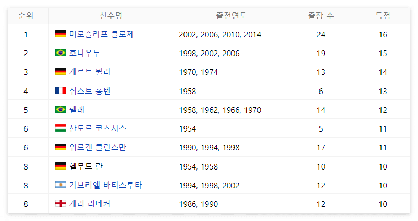This screenshot has width=418, height=221.
Task: Click the Argentina flag next to 가브리엘 바티스투타
Action: [60, 185]
